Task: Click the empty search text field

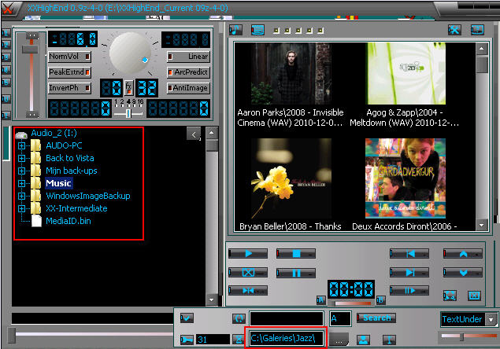Action: coord(287,319)
